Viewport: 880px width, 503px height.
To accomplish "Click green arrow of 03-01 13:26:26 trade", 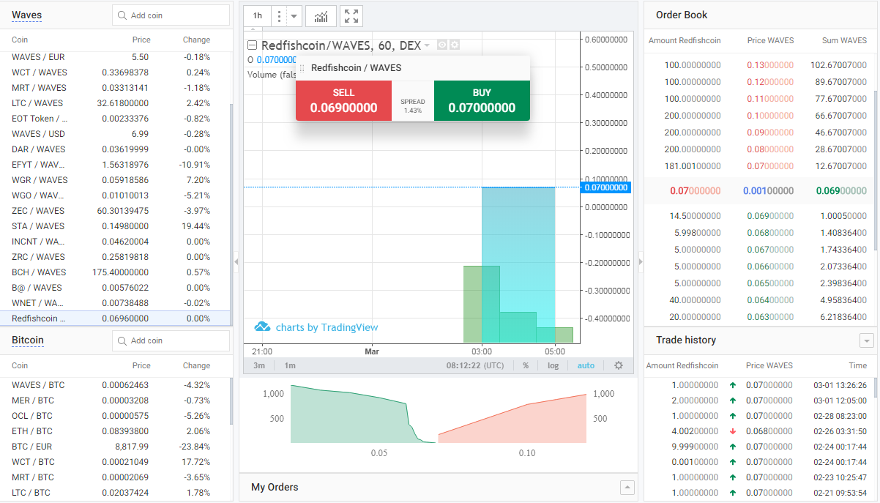I will 733,385.
